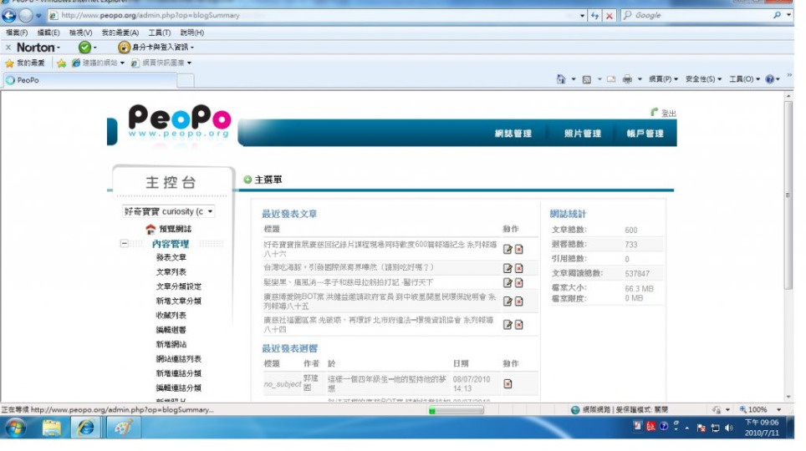Open the IE home page icon

click(x=561, y=79)
